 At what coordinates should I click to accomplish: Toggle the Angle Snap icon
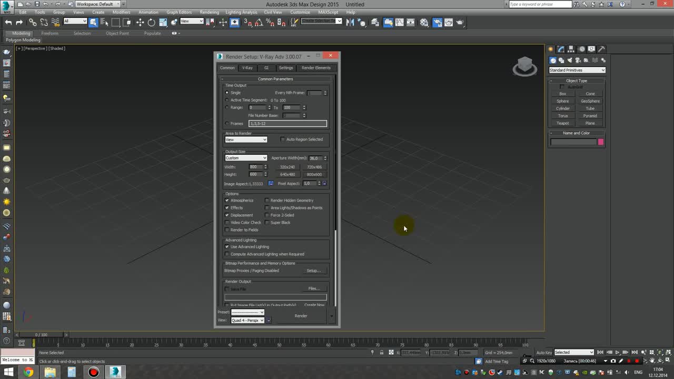[x=259, y=22]
